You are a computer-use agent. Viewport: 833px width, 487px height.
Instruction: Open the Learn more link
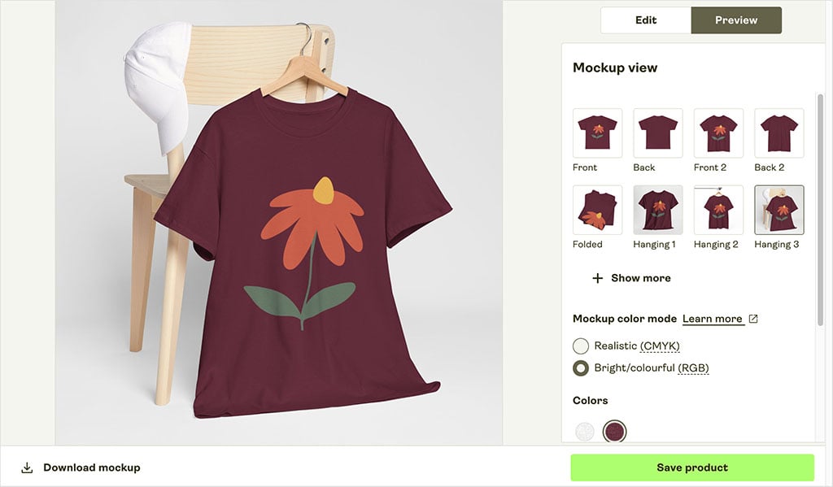(713, 319)
